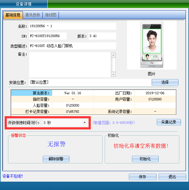
Task: Open the 接线图 tab
Action: (51, 15)
